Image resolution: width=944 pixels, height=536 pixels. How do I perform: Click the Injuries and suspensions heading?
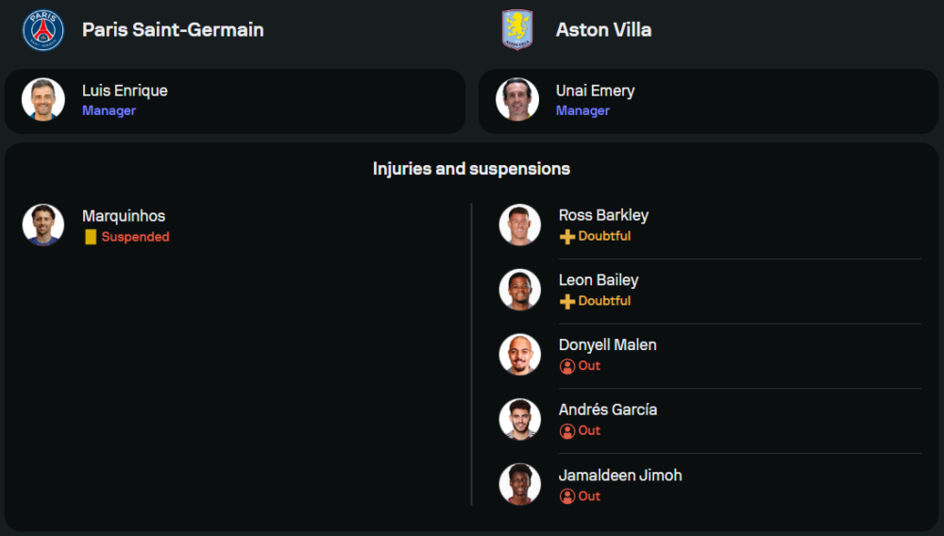point(471,169)
